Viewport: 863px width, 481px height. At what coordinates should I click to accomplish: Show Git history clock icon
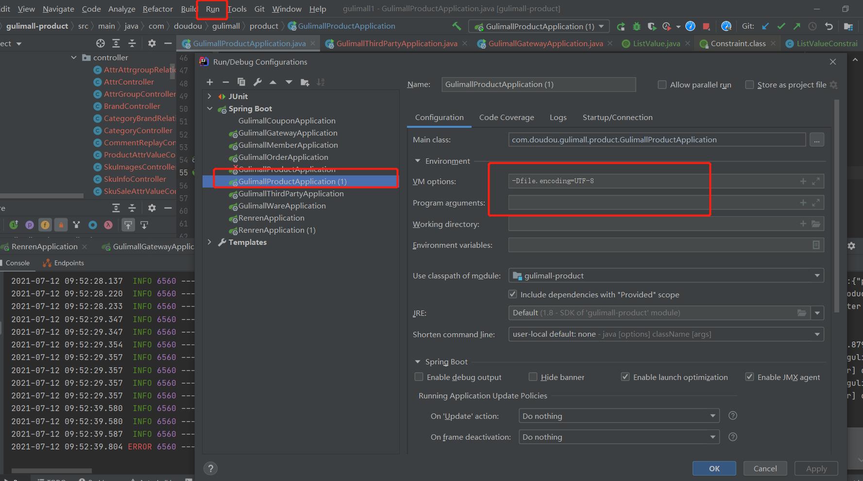(x=812, y=26)
